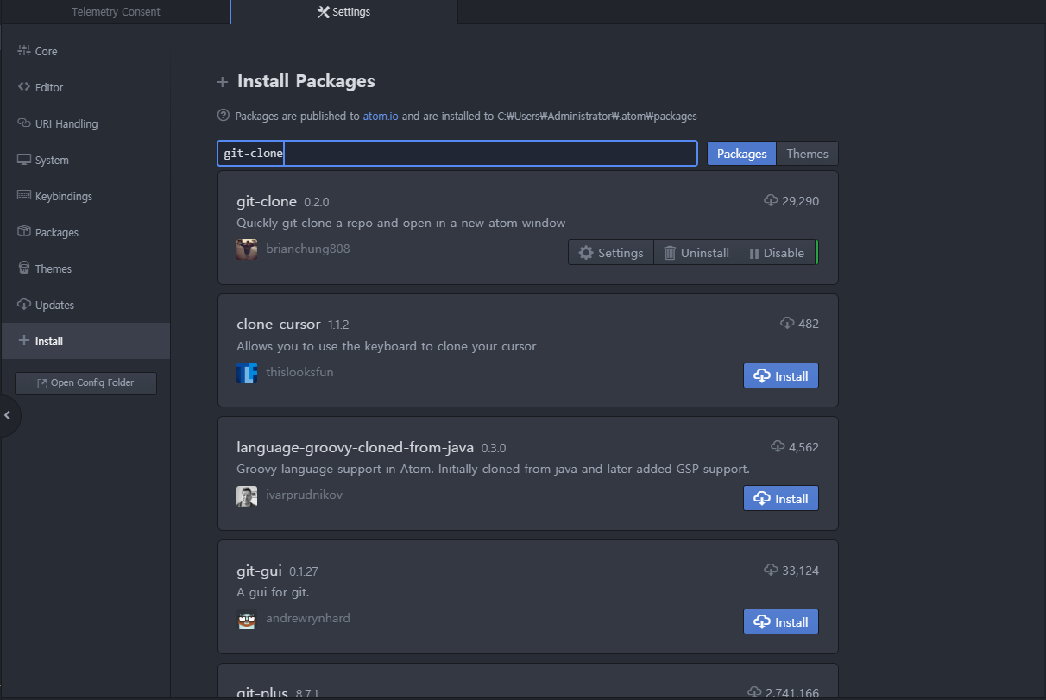Switch to the Telemetry Consent tab
Screen dimensions: 1046x700
[116, 12]
